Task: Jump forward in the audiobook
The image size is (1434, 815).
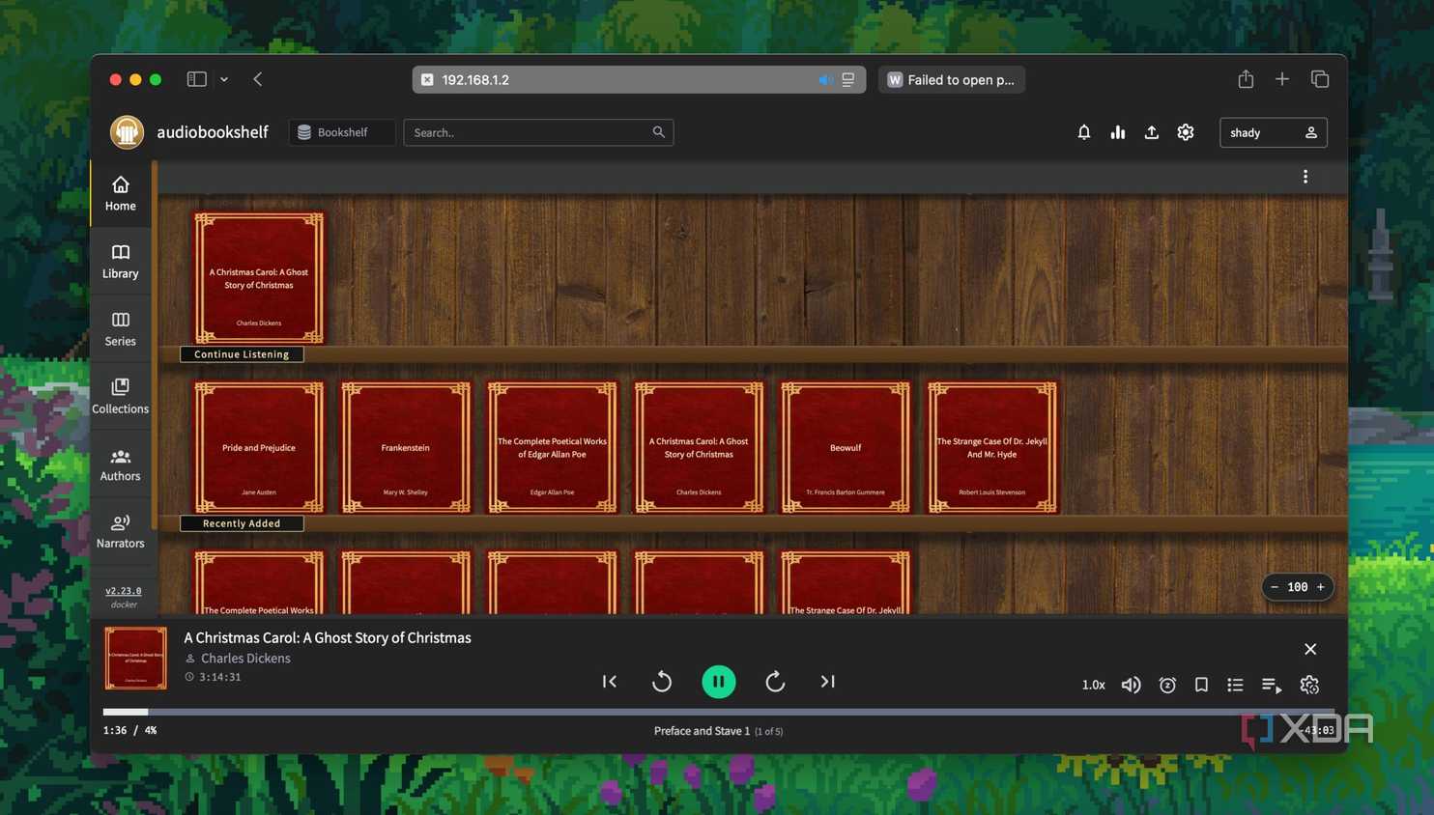Action: click(x=775, y=682)
